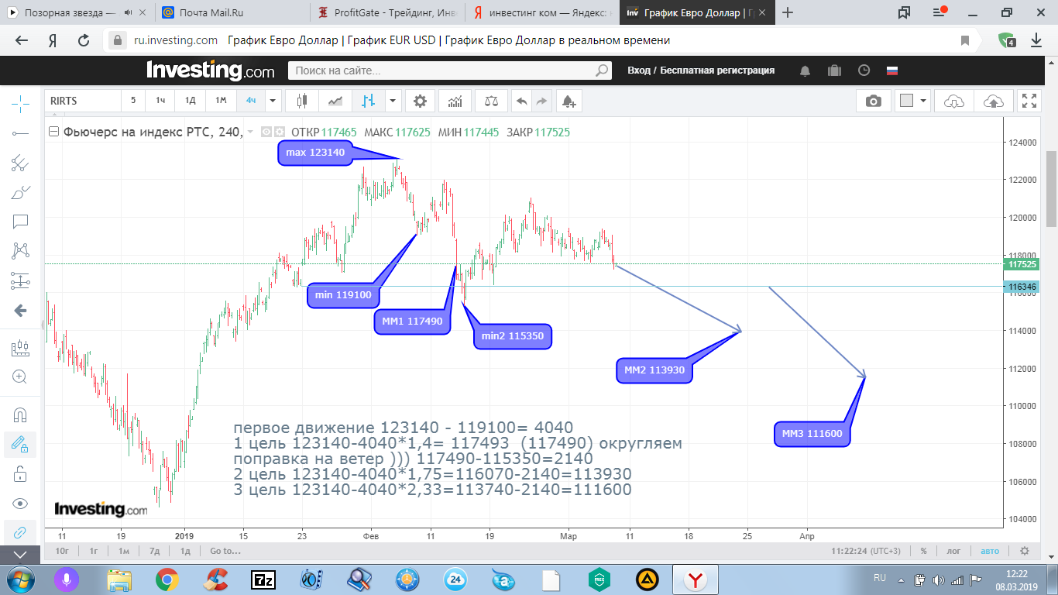Select the measure ruler tool
Image resolution: width=1058 pixels, height=595 pixels.
pos(20,349)
